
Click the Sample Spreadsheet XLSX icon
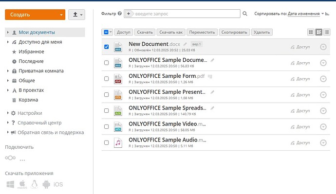[118, 111]
